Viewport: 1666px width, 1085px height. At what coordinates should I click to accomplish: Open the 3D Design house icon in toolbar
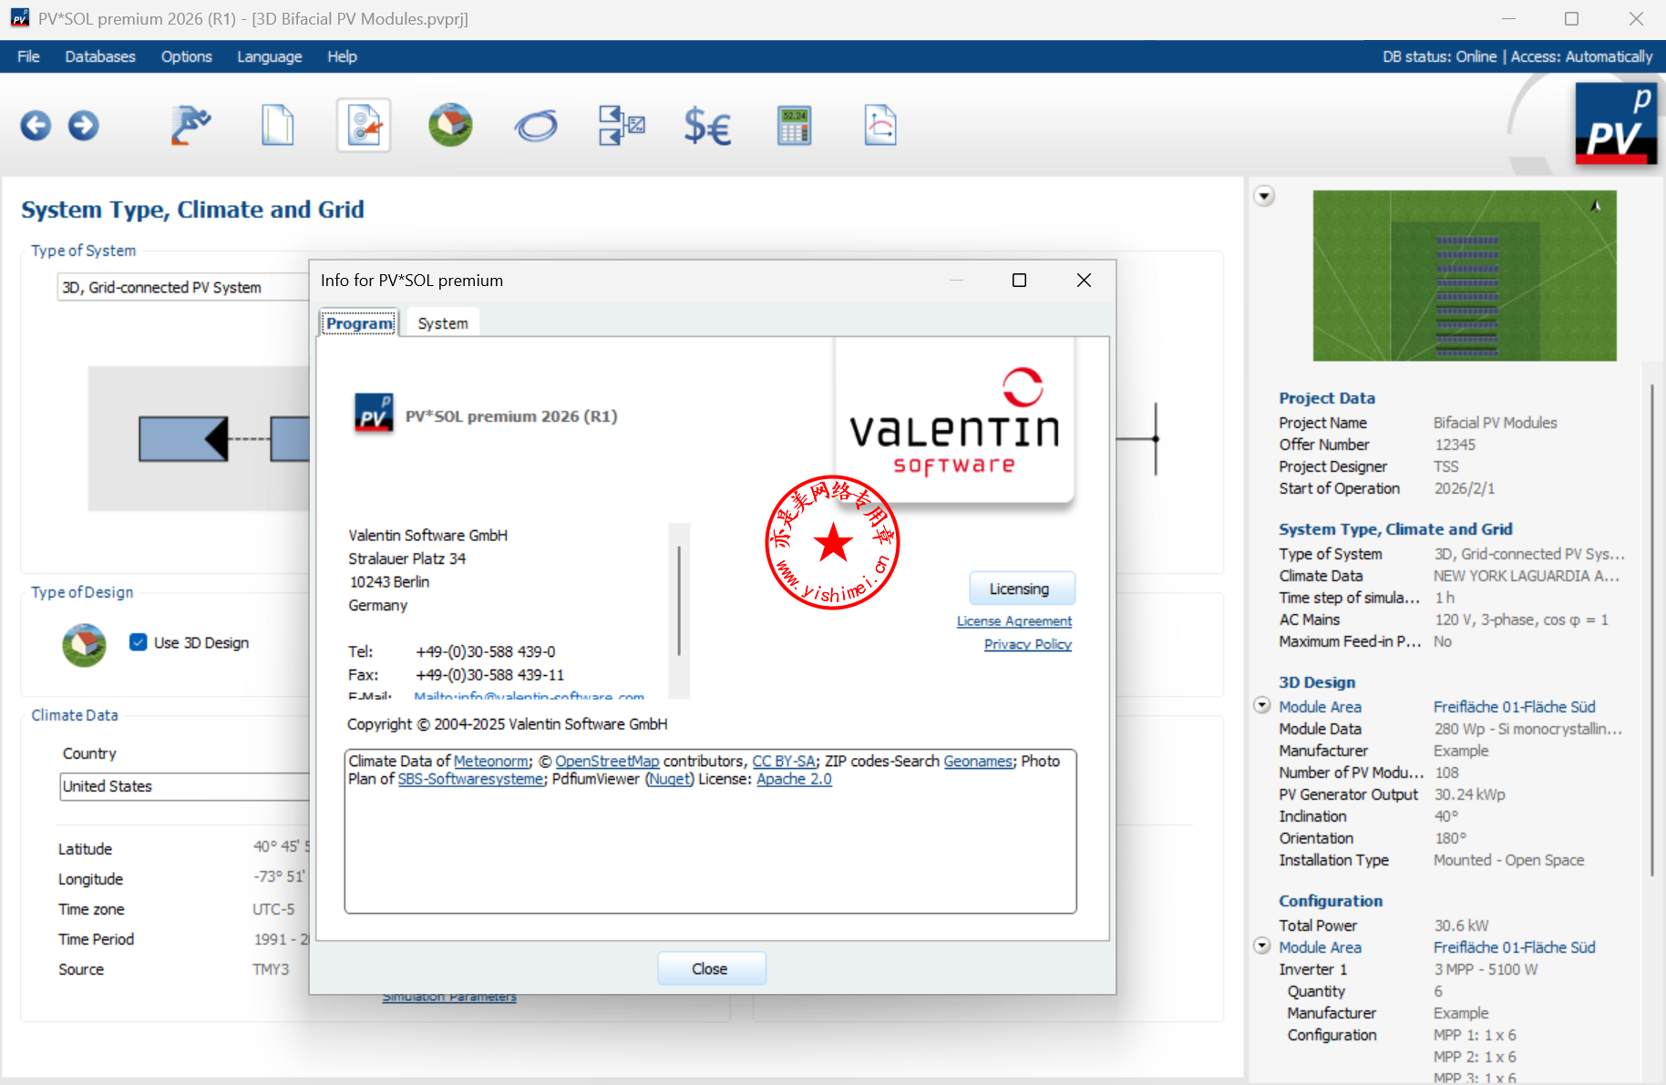click(x=450, y=126)
